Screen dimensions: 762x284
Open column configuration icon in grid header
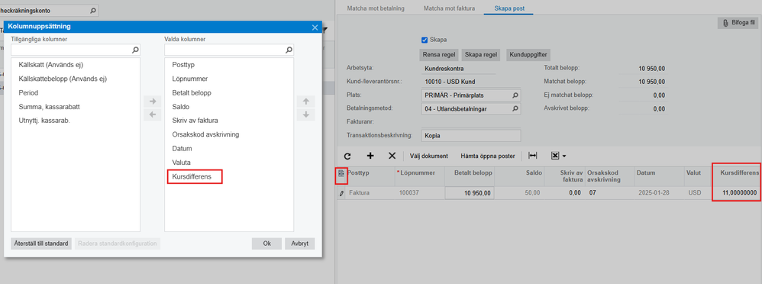pyautogui.click(x=341, y=173)
